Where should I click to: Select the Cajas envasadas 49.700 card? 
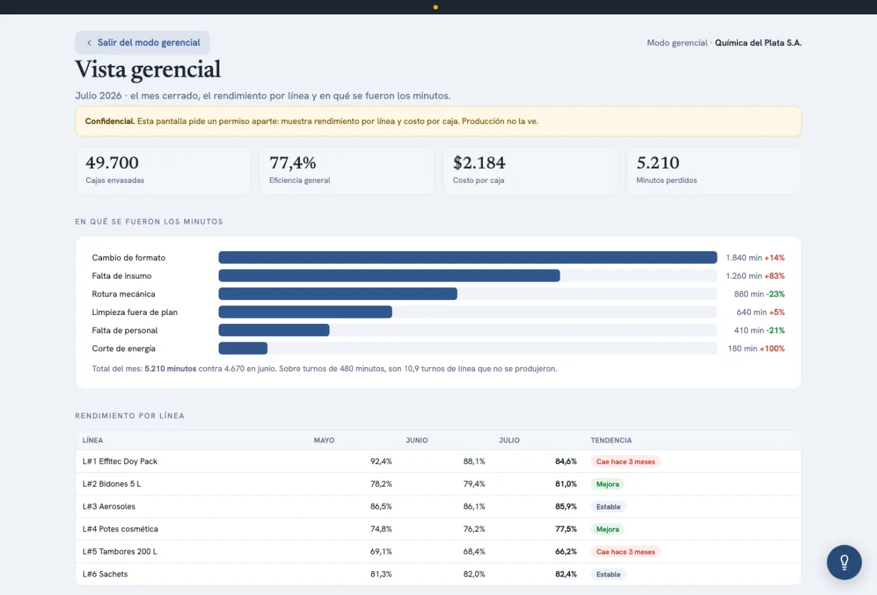(x=163, y=170)
